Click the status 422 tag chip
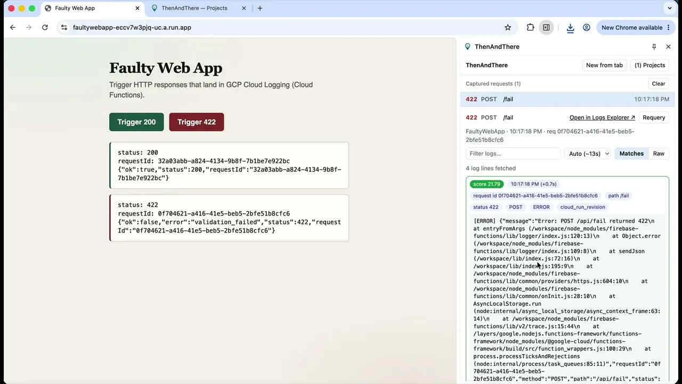682x384 pixels. pyautogui.click(x=486, y=207)
